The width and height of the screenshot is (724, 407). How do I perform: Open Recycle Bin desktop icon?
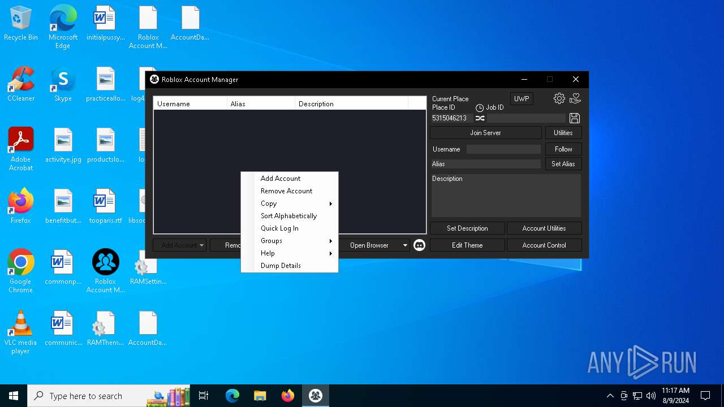coord(21,24)
